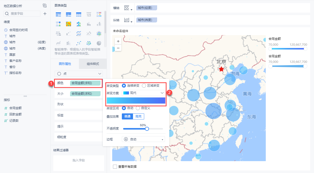Select the pie chart type
Screen dimensions: 314x173
(99, 43)
